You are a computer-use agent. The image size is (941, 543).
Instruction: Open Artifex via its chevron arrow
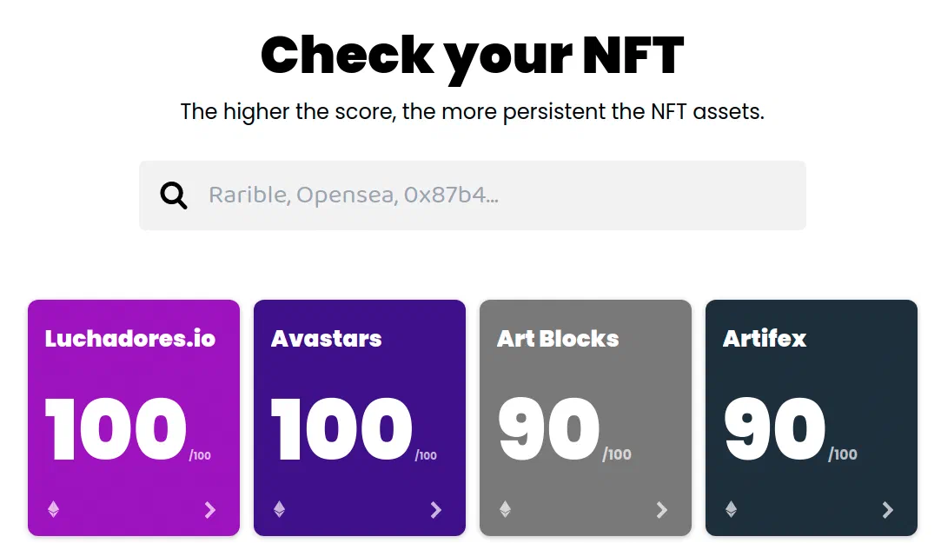888,510
